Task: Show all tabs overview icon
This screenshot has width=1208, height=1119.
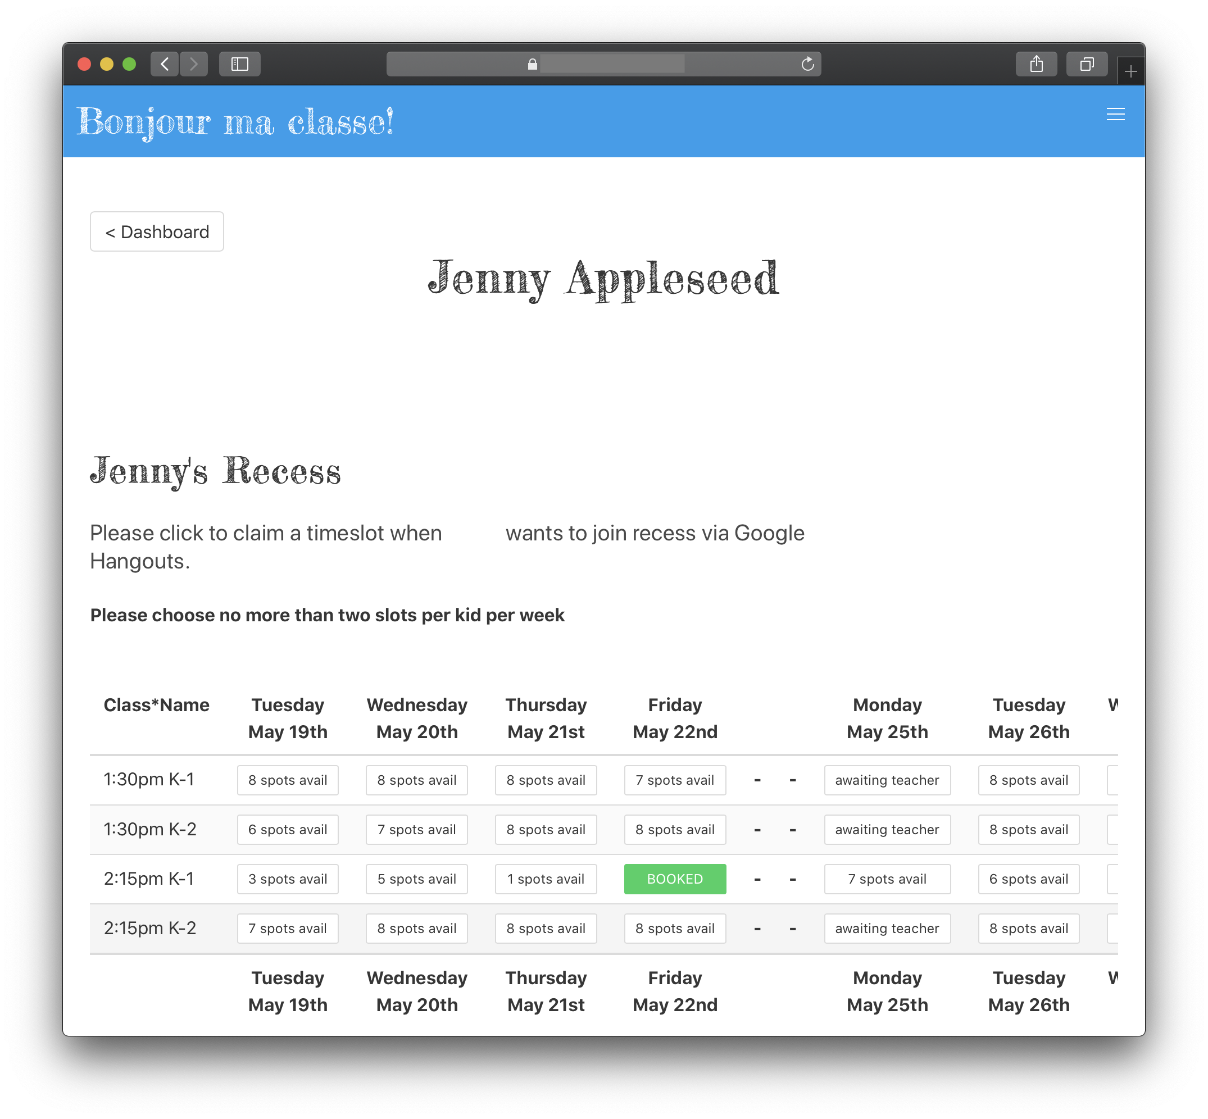Action: tap(1087, 63)
